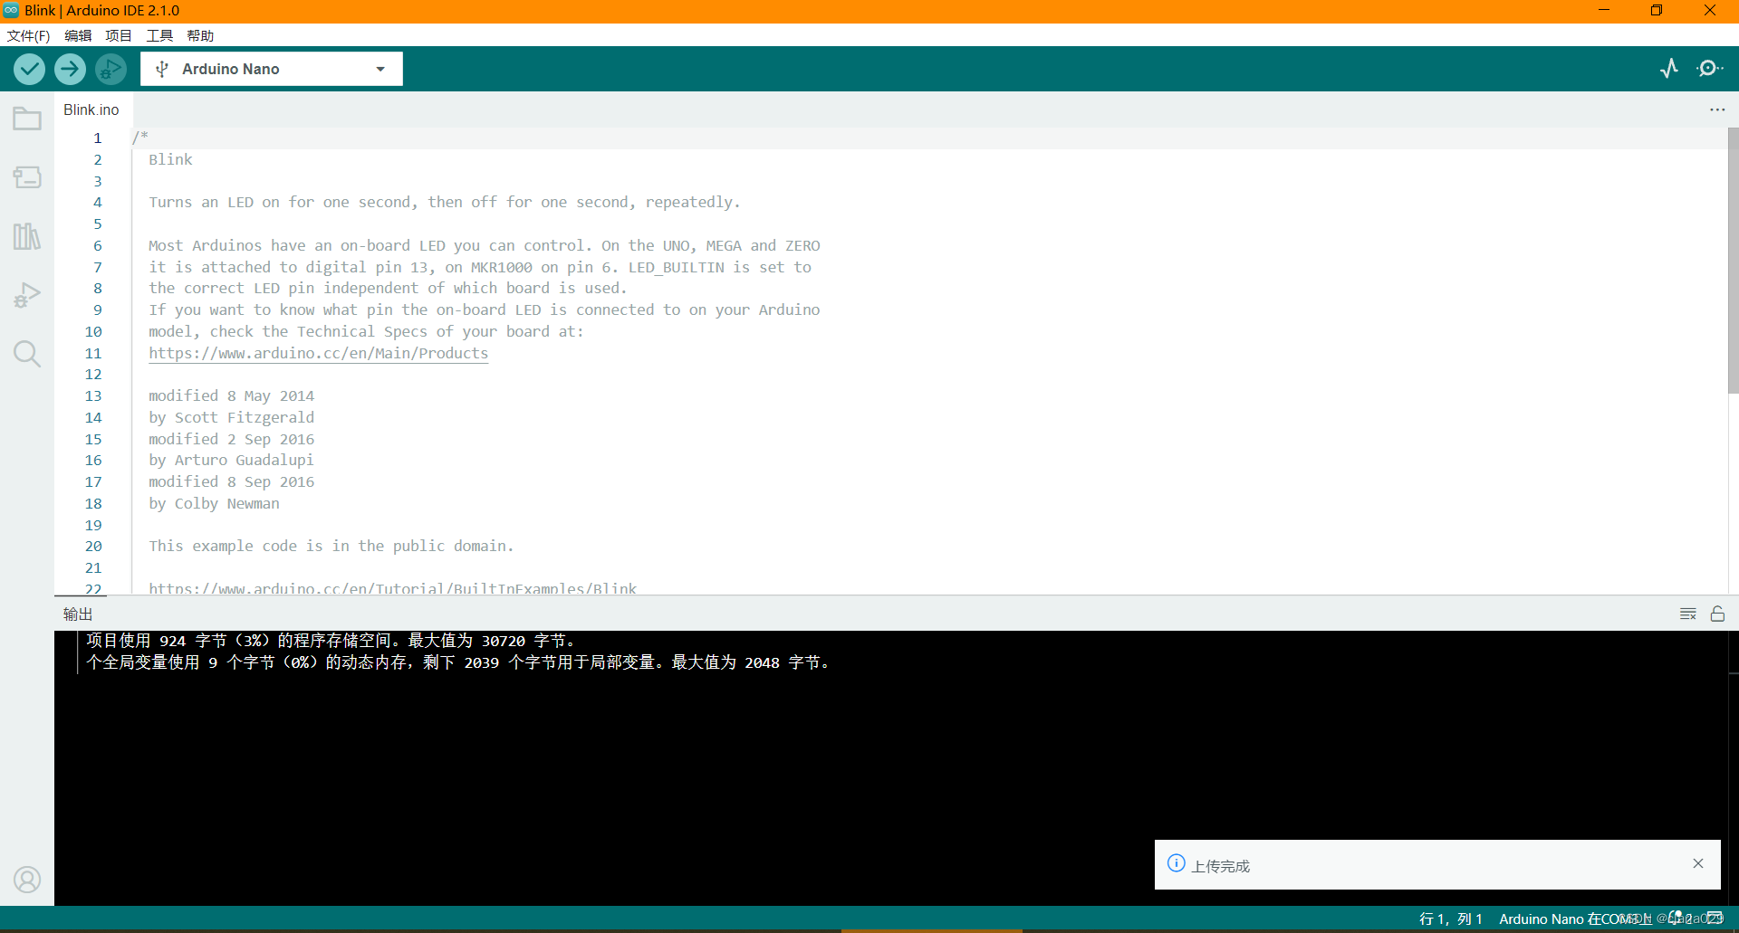This screenshot has width=1739, height=933.
Task: Click the 上传完成 notification text
Action: [1220, 866]
